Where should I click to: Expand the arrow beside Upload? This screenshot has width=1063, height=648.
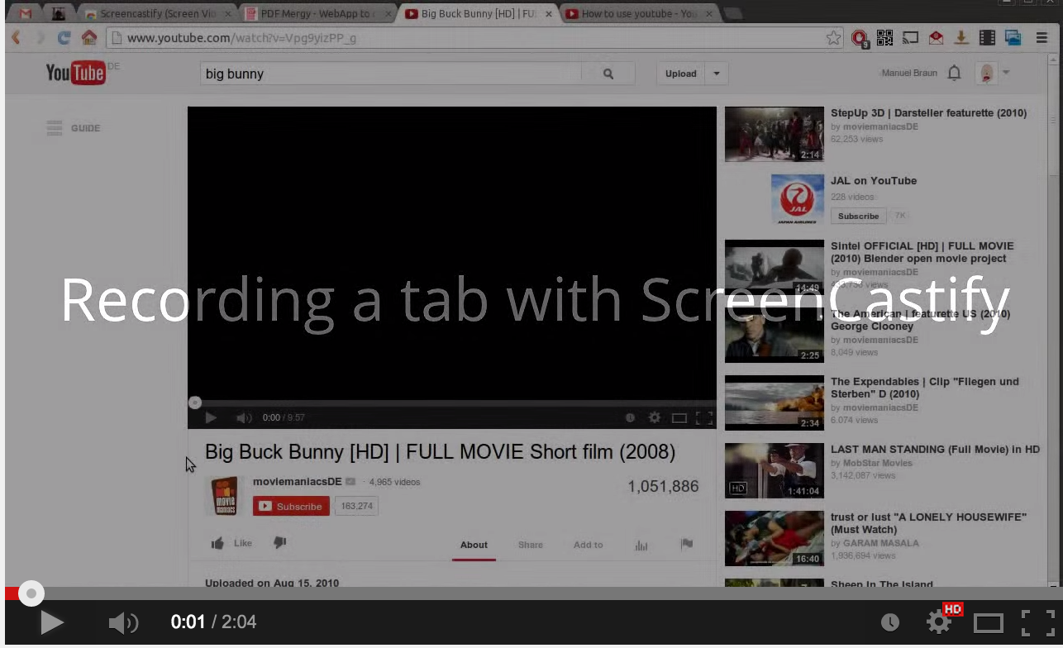click(x=717, y=74)
